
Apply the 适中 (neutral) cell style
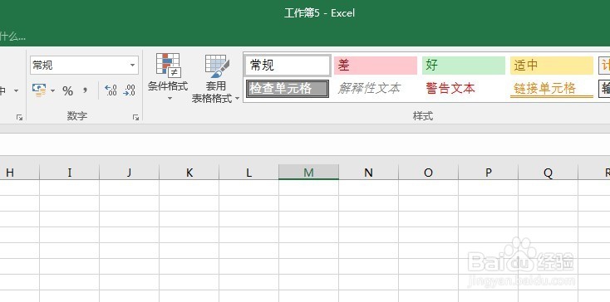552,66
